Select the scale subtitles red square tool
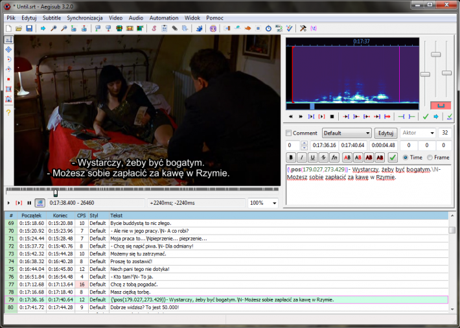Viewport: 460px width, 328px height. pyautogui.click(x=8, y=79)
